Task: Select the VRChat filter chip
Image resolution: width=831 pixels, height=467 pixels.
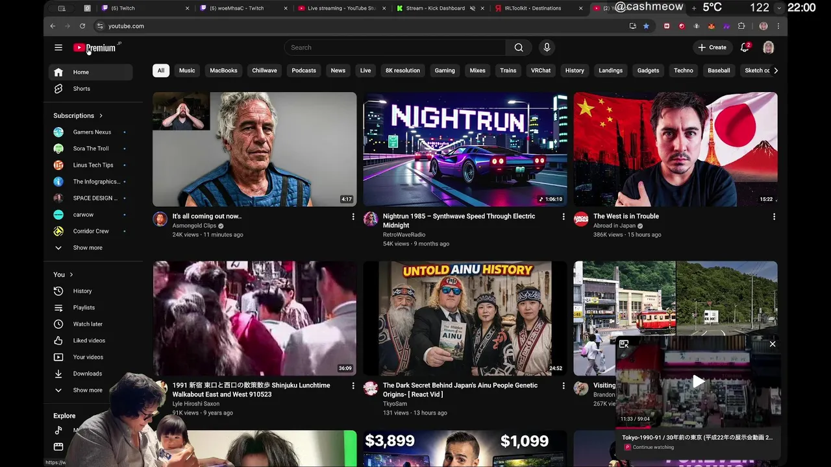Action: click(x=541, y=70)
